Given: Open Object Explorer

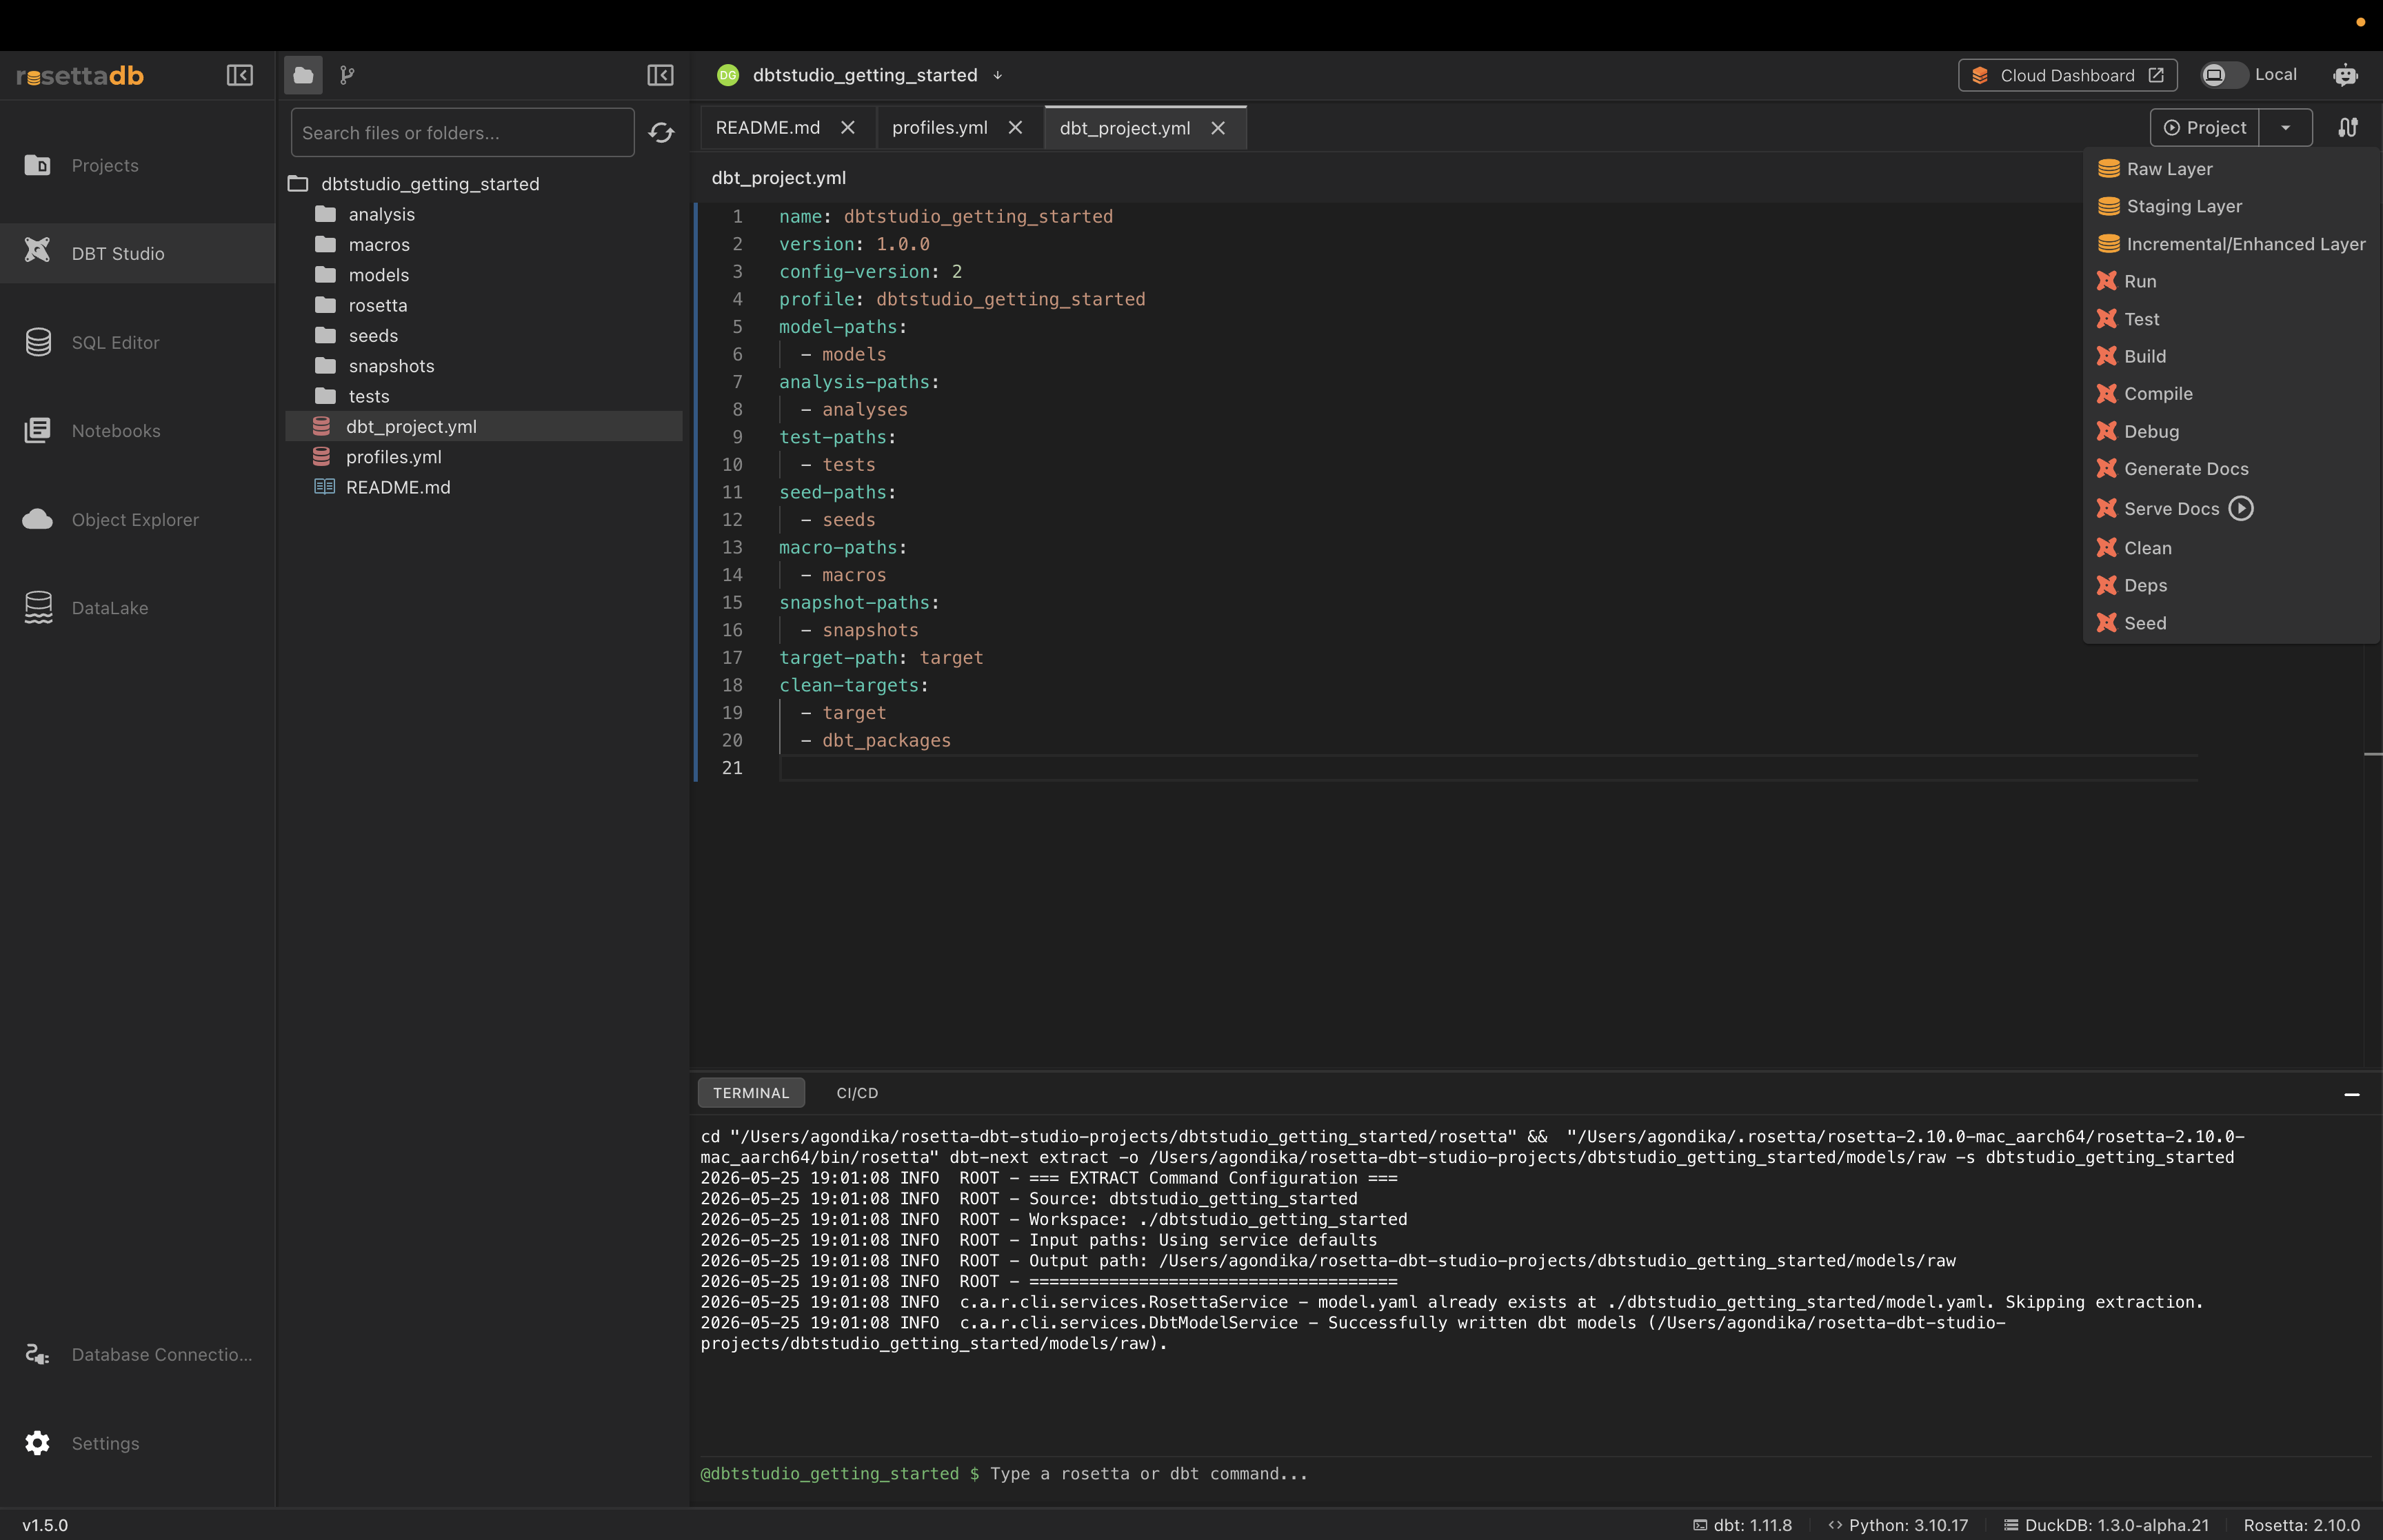Looking at the screenshot, I should pyautogui.click(x=138, y=519).
